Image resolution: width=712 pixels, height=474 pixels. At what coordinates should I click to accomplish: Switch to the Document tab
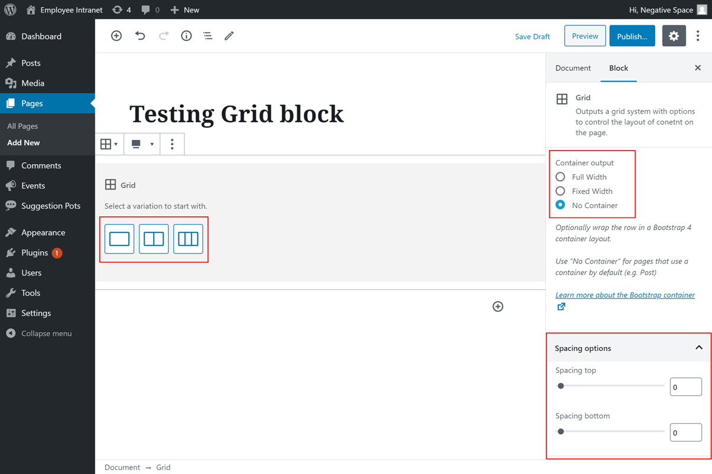[573, 68]
